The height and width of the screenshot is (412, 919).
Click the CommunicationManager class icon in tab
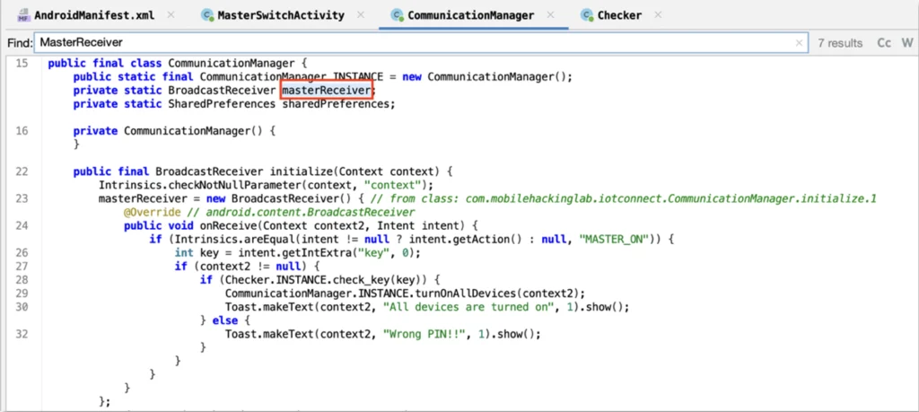[x=397, y=15]
